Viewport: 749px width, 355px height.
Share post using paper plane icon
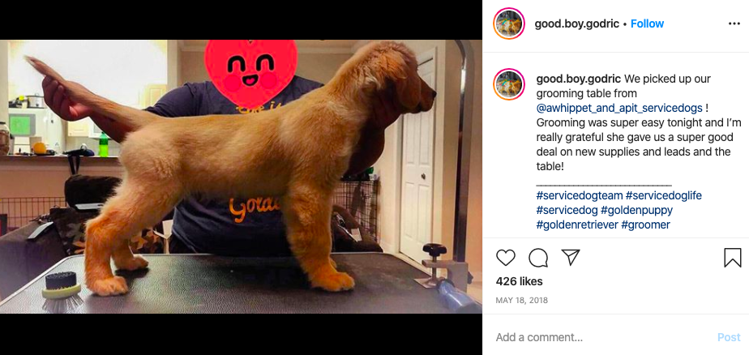571,258
